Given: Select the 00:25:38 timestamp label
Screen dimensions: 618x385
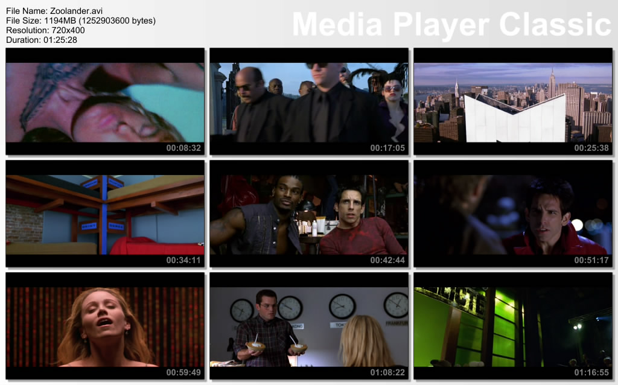Looking at the screenshot, I should tap(591, 148).
